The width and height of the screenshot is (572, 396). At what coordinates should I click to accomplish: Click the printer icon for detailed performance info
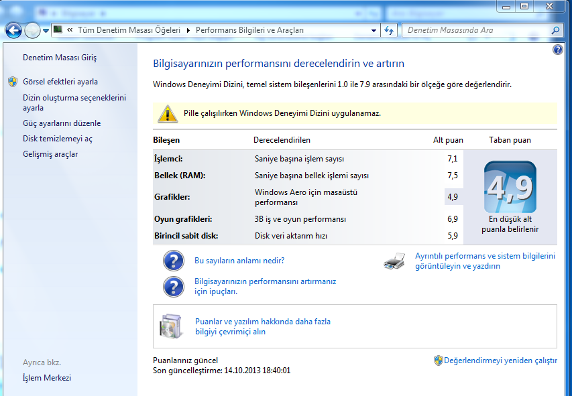(x=394, y=261)
